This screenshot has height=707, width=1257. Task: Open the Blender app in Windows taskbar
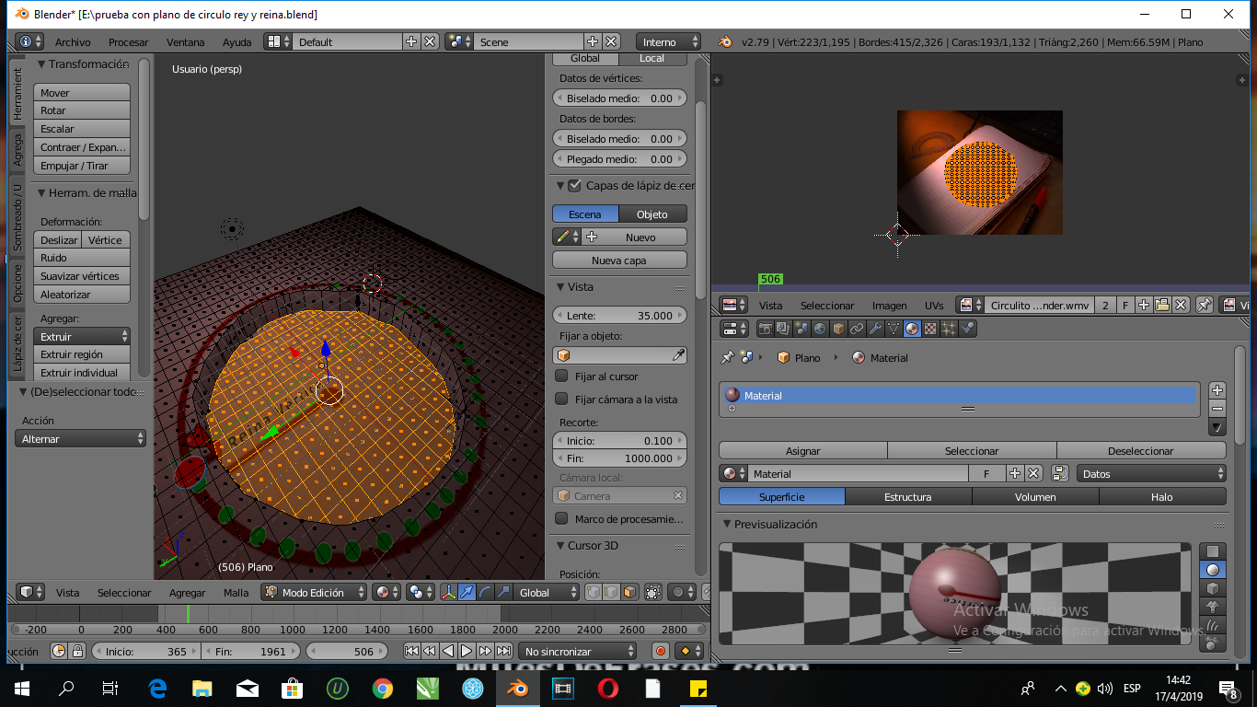click(517, 688)
